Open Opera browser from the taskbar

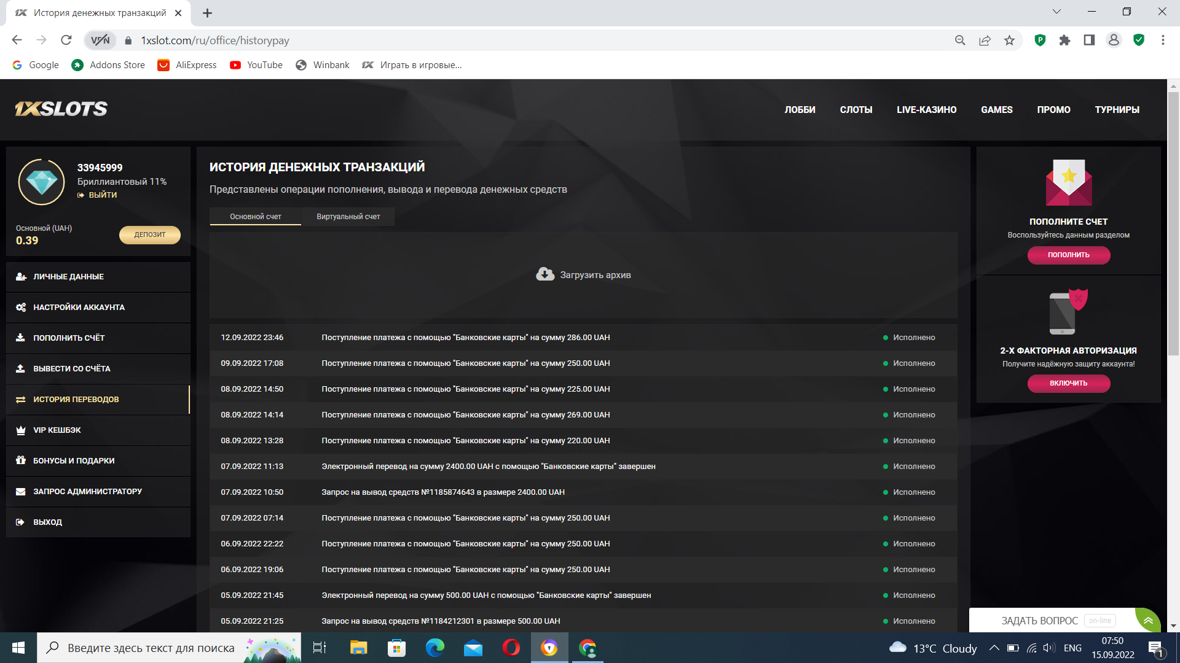tap(511, 648)
